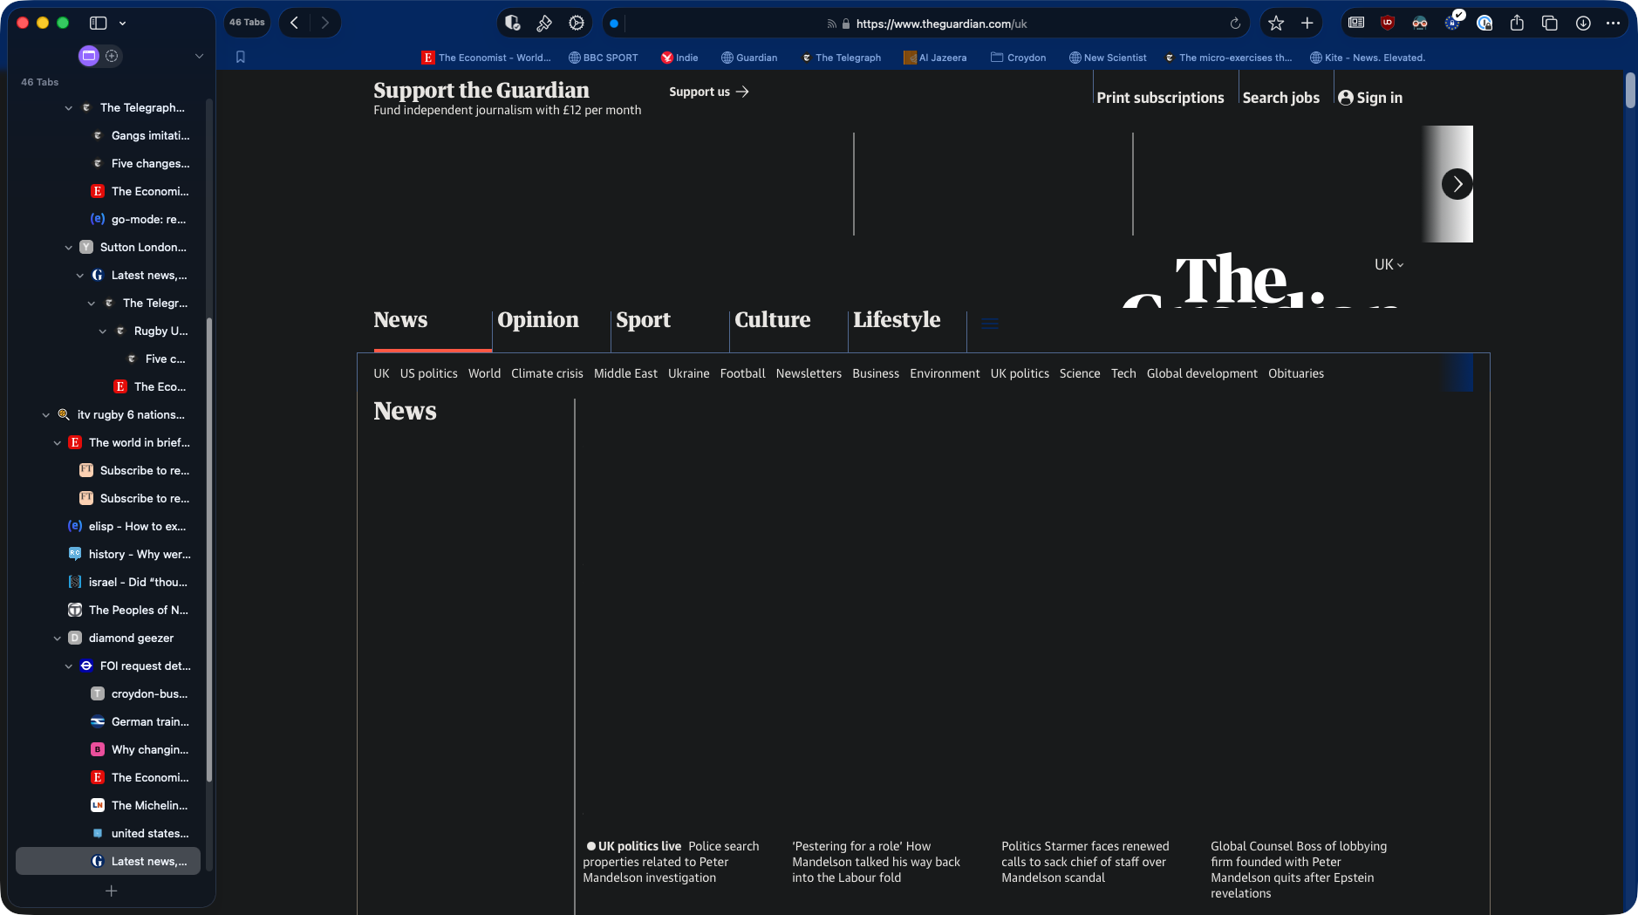1638x915 pixels.
Task: Show the tab overview
Action: click(1550, 23)
